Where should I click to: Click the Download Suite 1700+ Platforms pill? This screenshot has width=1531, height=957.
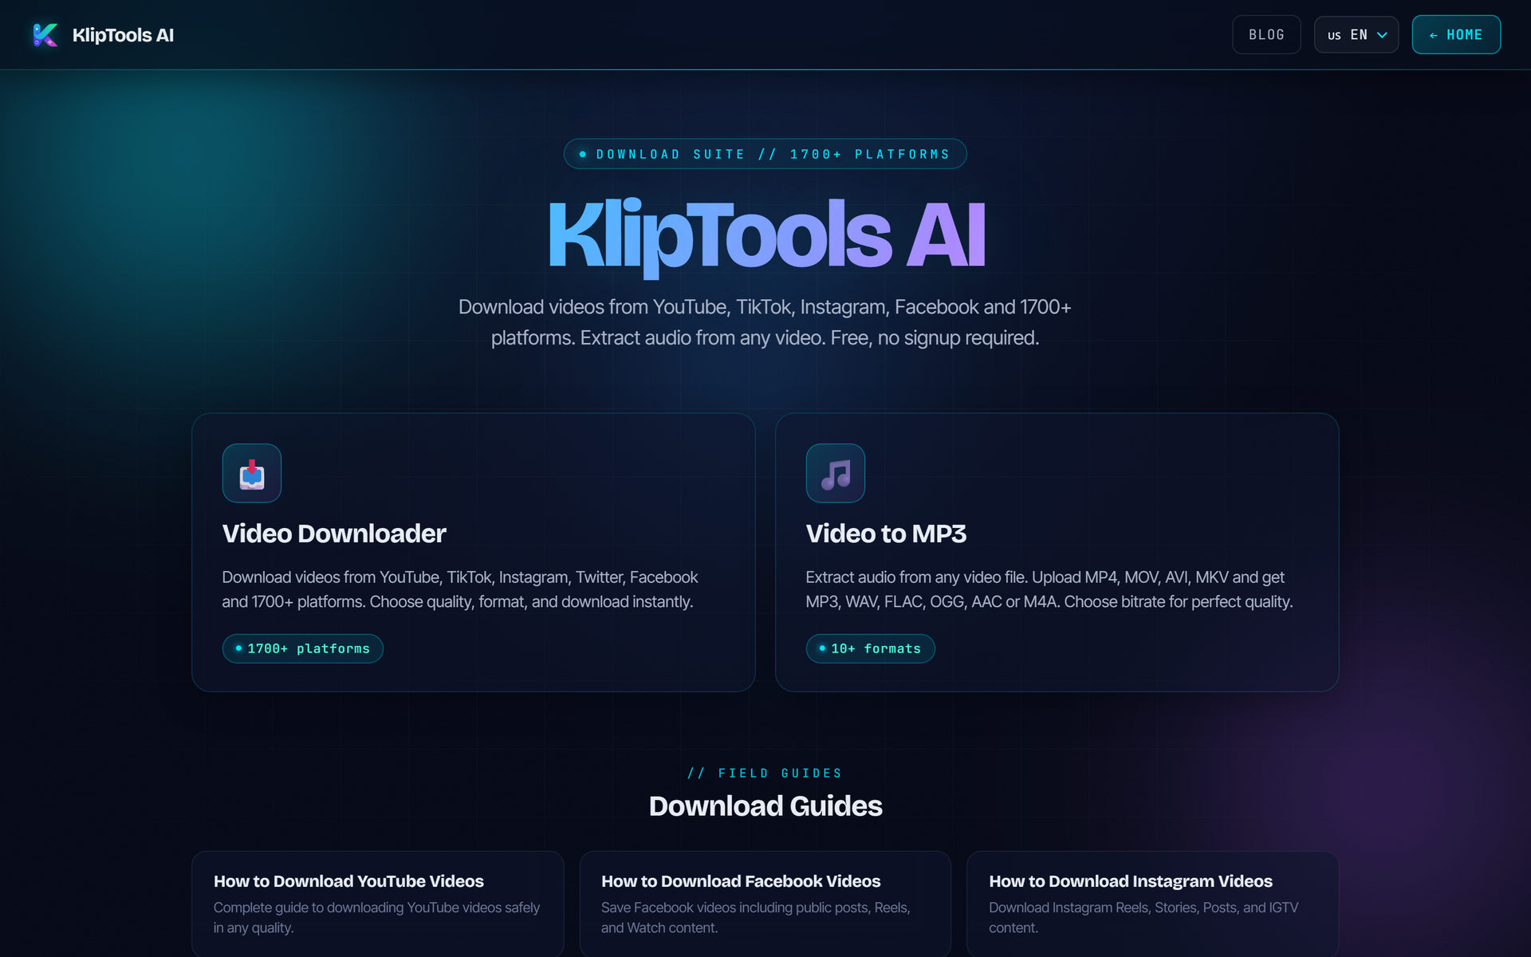pos(765,154)
